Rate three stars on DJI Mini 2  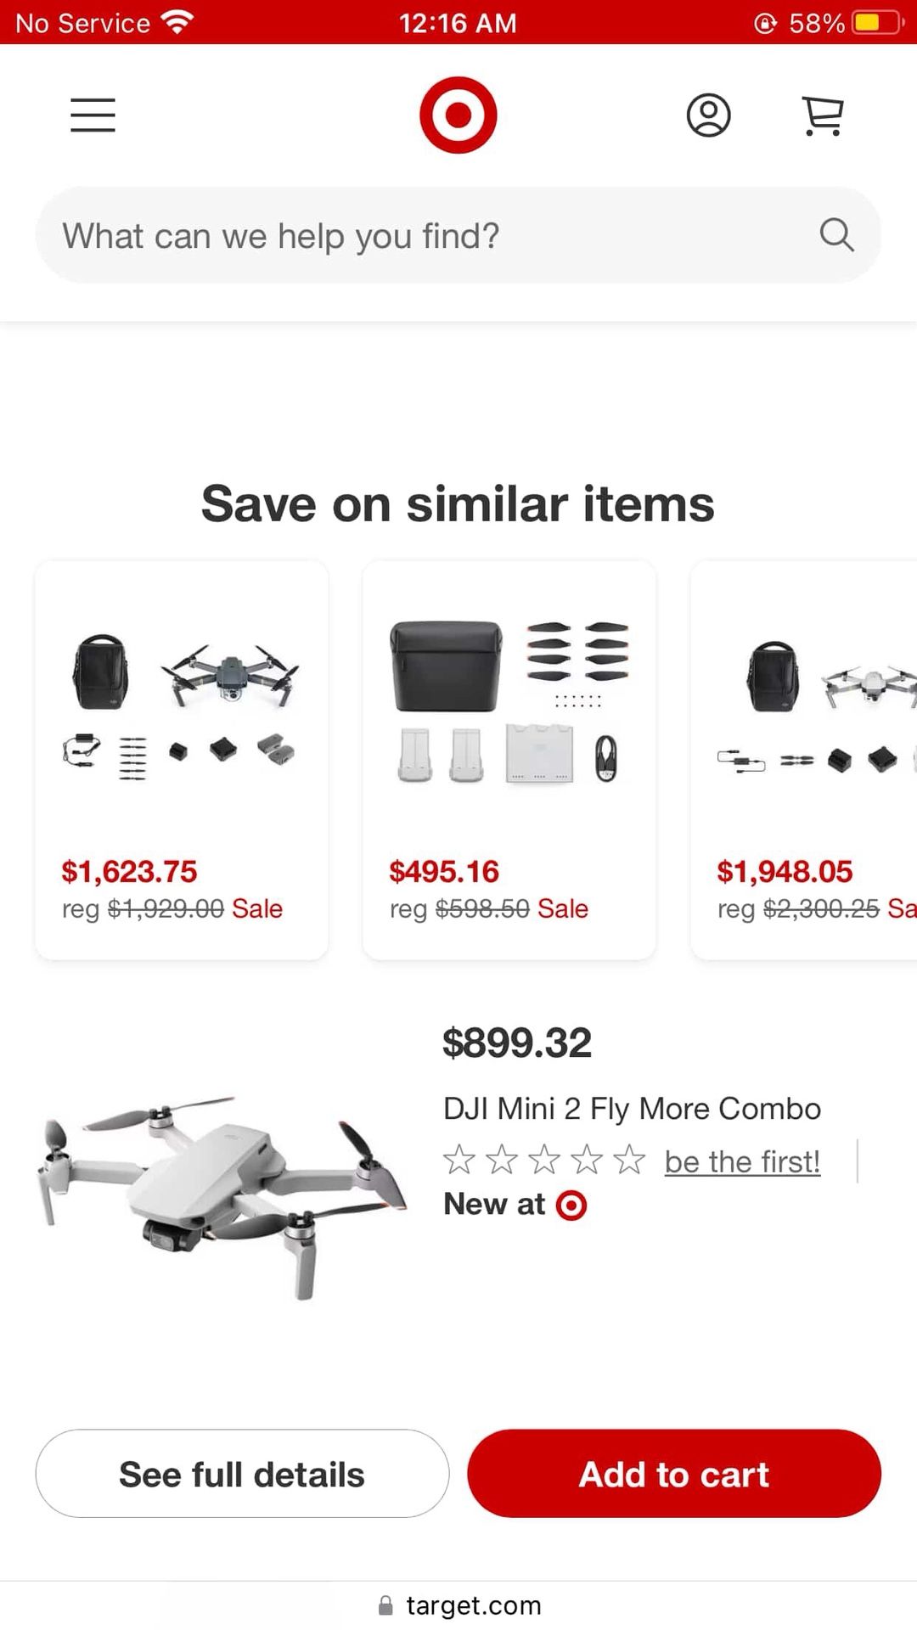point(546,1159)
